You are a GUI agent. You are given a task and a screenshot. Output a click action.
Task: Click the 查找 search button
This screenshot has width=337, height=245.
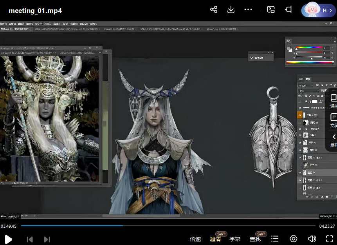[x=255, y=239]
